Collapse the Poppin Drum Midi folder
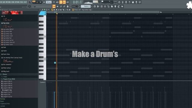Image resolution: width=192 pixels, height=108 pixels. (x=9, y=79)
